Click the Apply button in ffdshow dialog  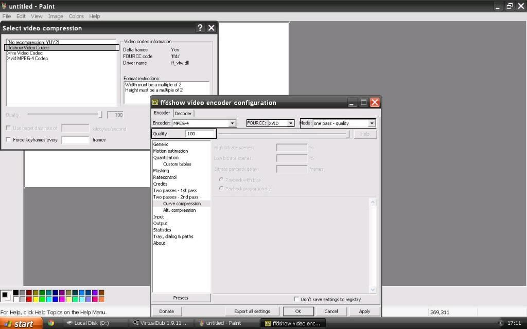pyautogui.click(x=364, y=311)
